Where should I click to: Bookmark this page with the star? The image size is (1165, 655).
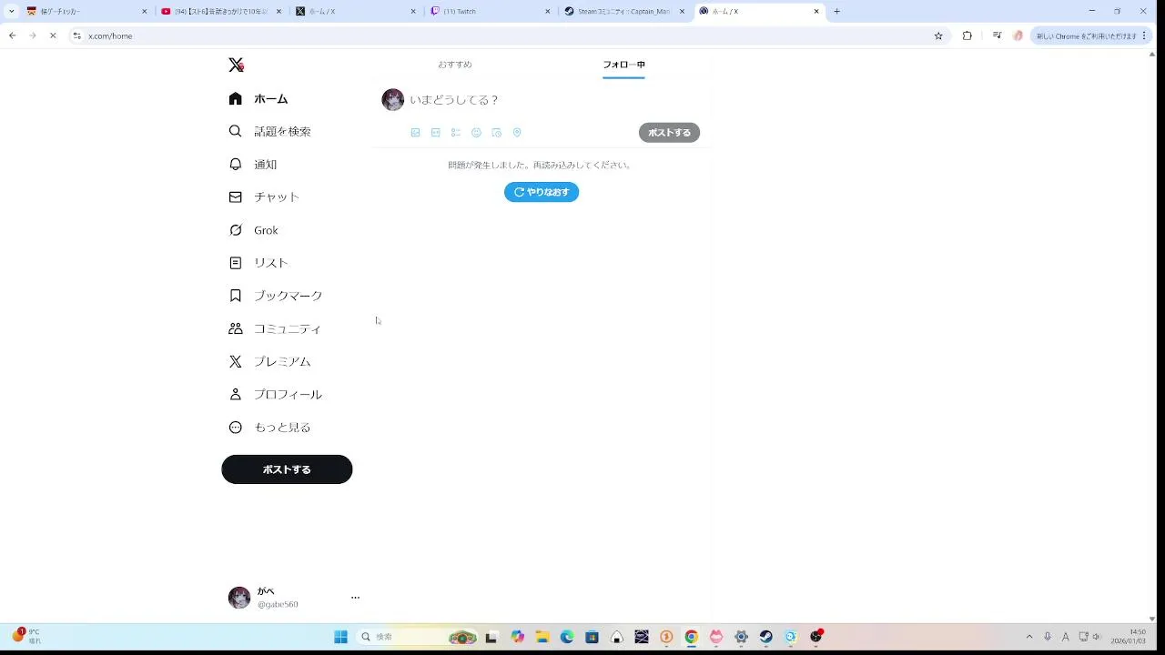[x=938, y=35]
